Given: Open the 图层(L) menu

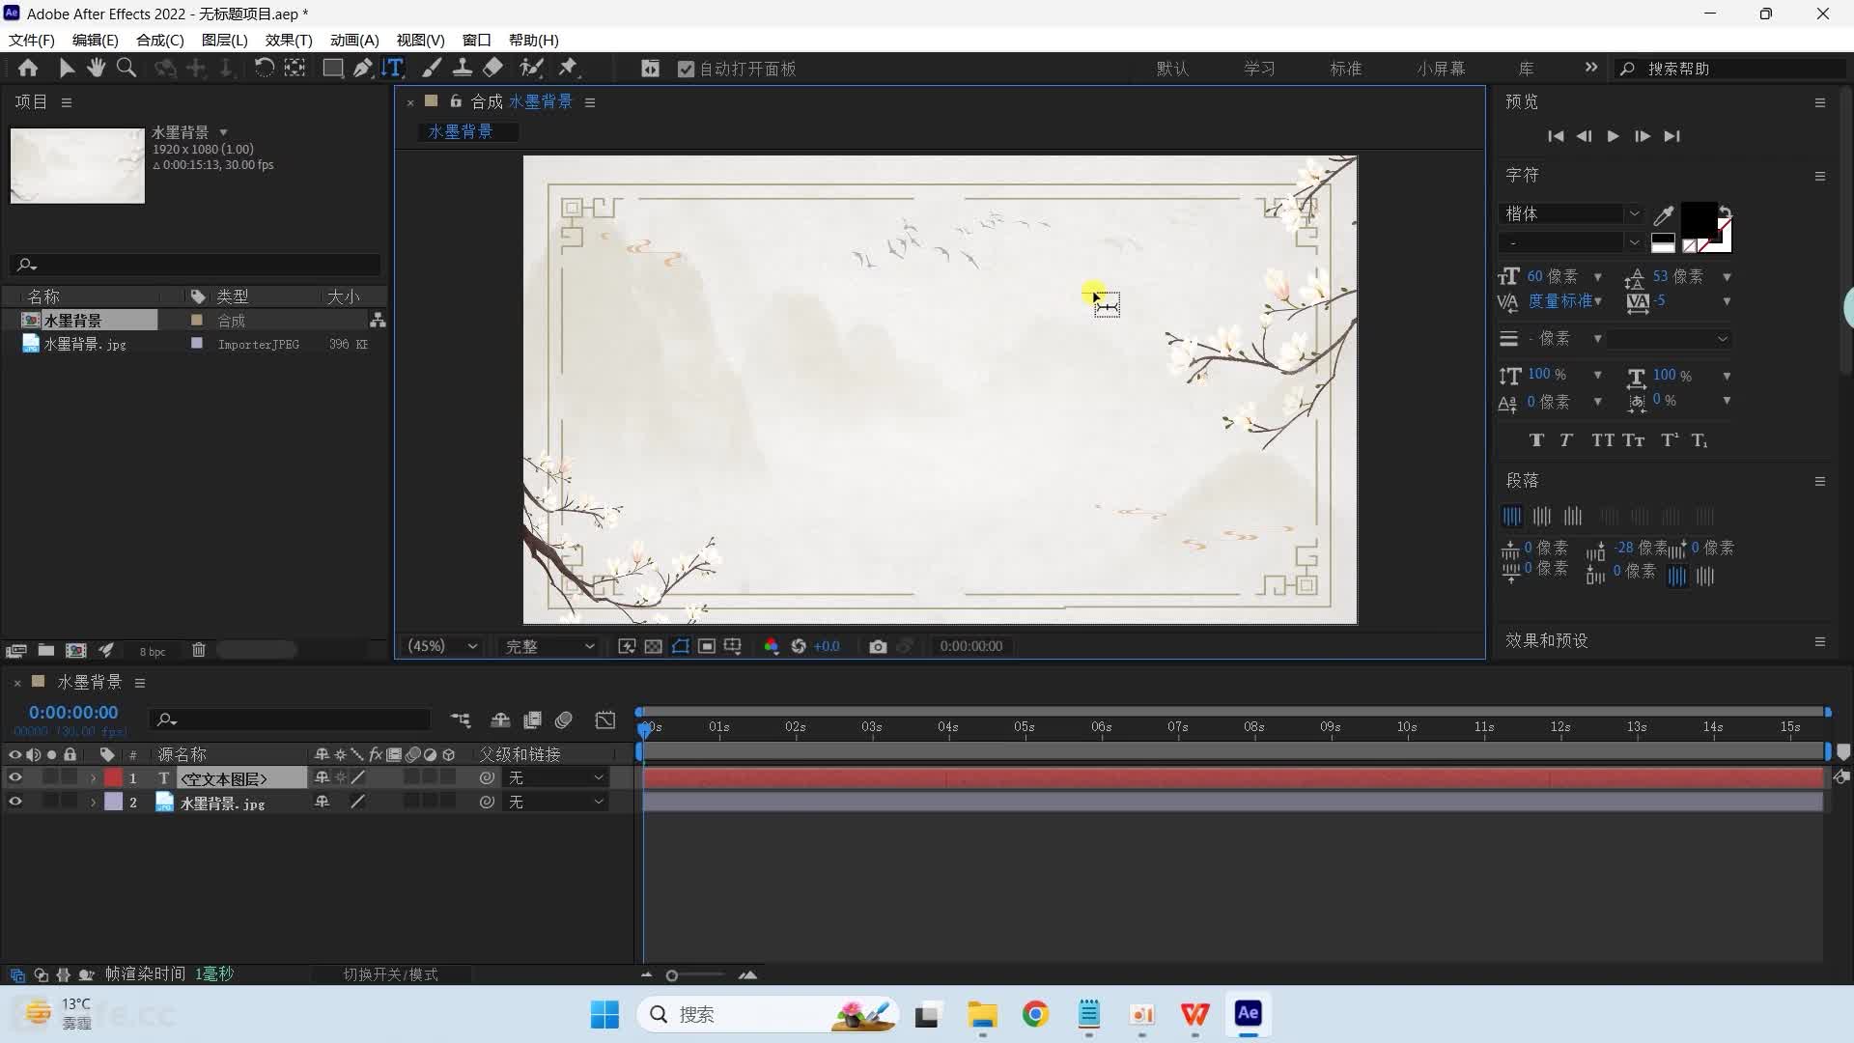Looking at the screenshot, I should (225, 40).
